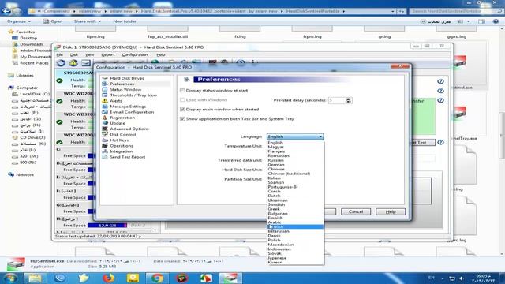Click the fr.lng file in Explorer window
Screen dimensions: 505x284
click(x=240, y=32)
